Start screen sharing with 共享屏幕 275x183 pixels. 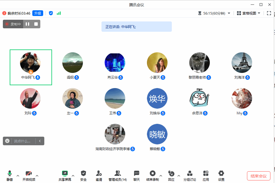65,176
